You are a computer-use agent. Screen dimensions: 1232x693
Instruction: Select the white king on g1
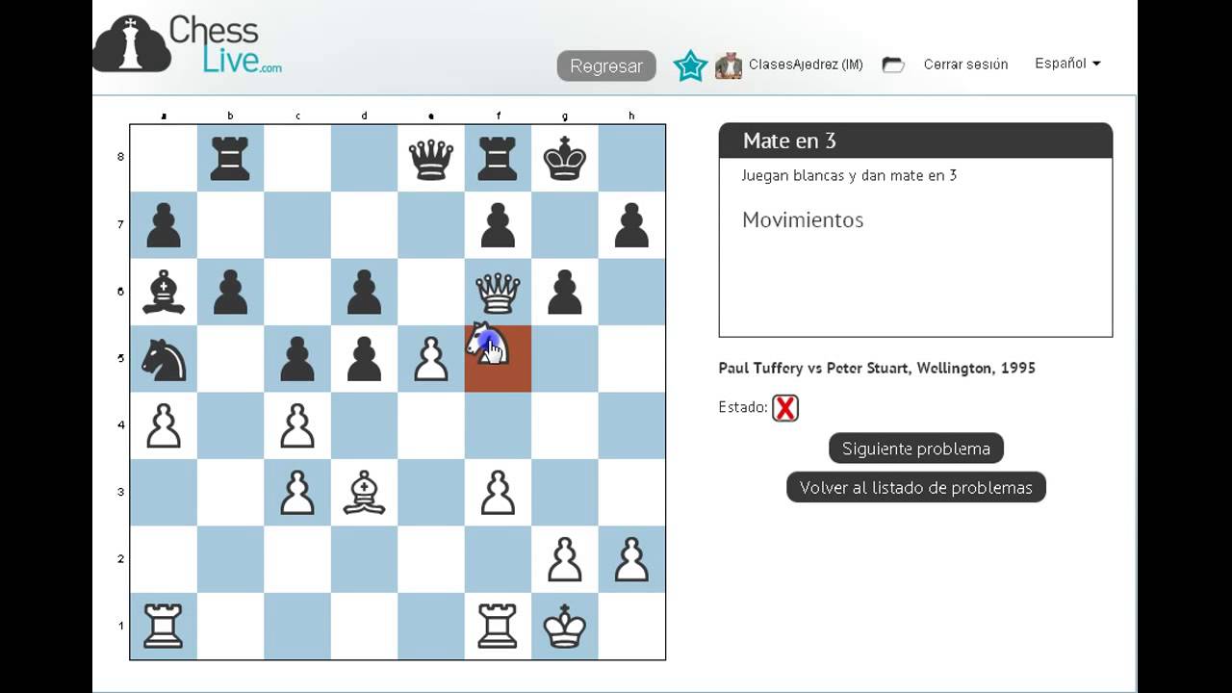click(565, 626)
